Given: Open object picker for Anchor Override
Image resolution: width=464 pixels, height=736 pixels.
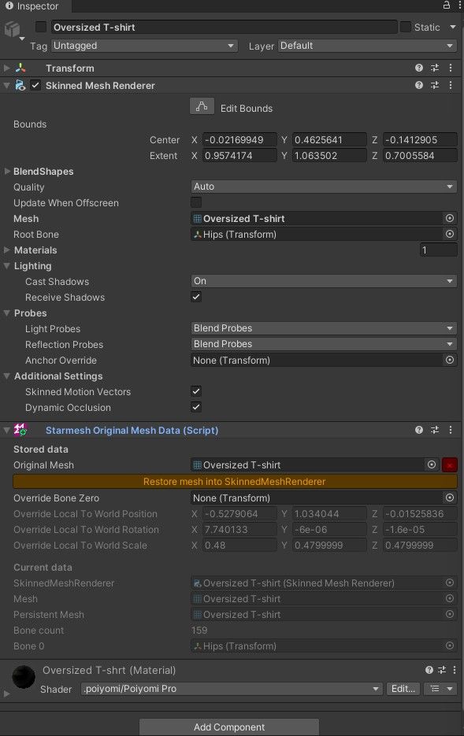Looking at the screenshot, I should [450, 360].
